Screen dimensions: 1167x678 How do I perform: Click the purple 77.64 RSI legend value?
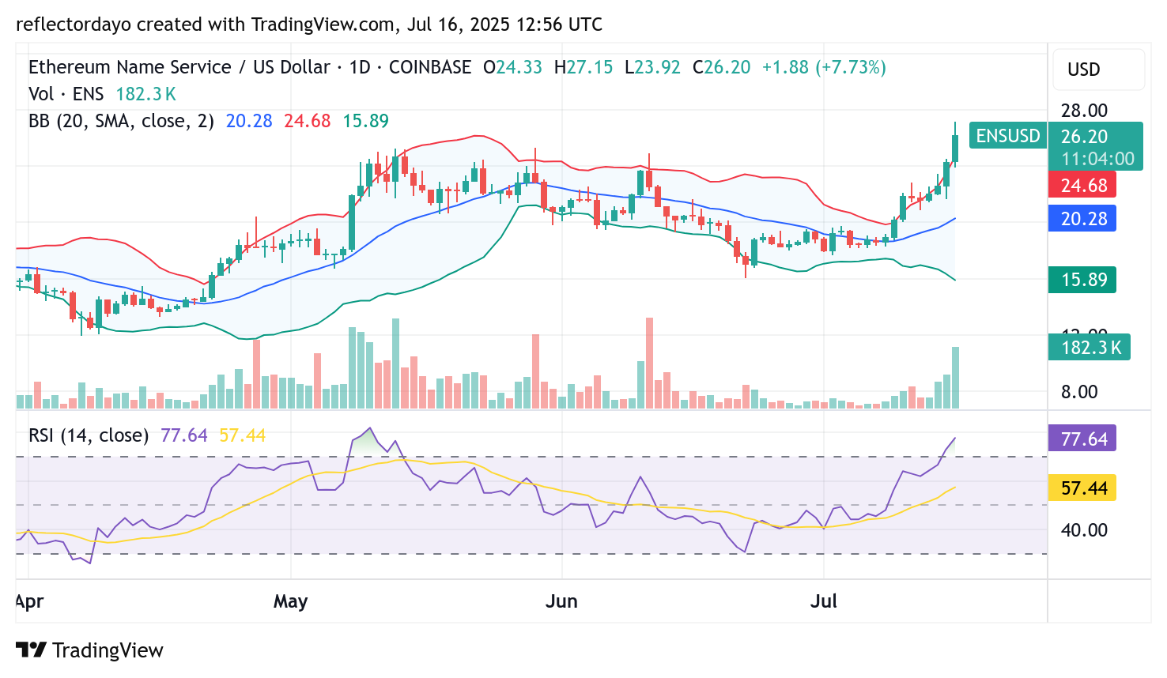[184, 435]
